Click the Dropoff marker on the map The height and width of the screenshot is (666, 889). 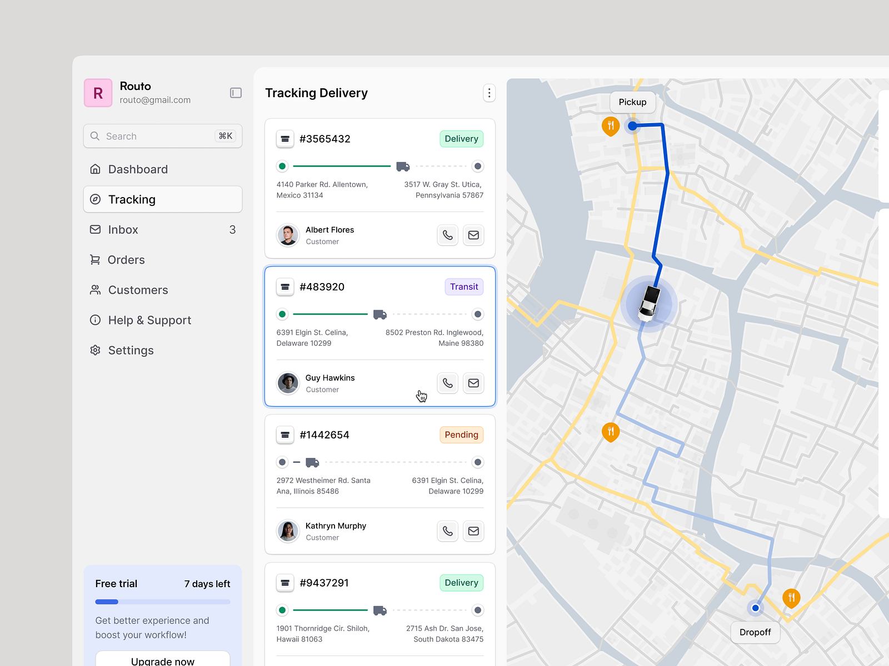tap(755, 632)
